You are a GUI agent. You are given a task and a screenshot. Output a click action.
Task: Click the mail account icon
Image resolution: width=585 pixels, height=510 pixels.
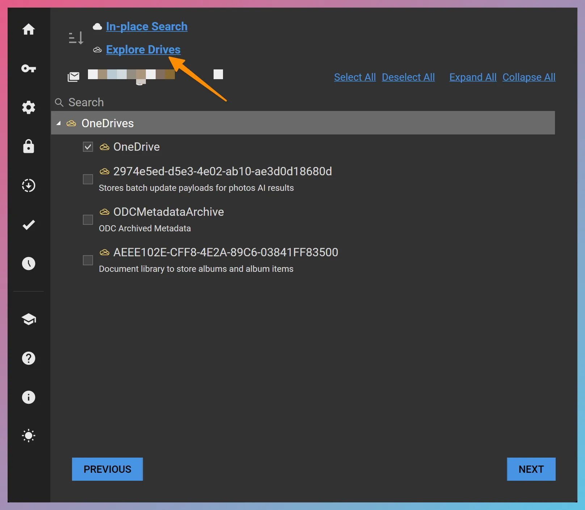click(x=73, y=77)
